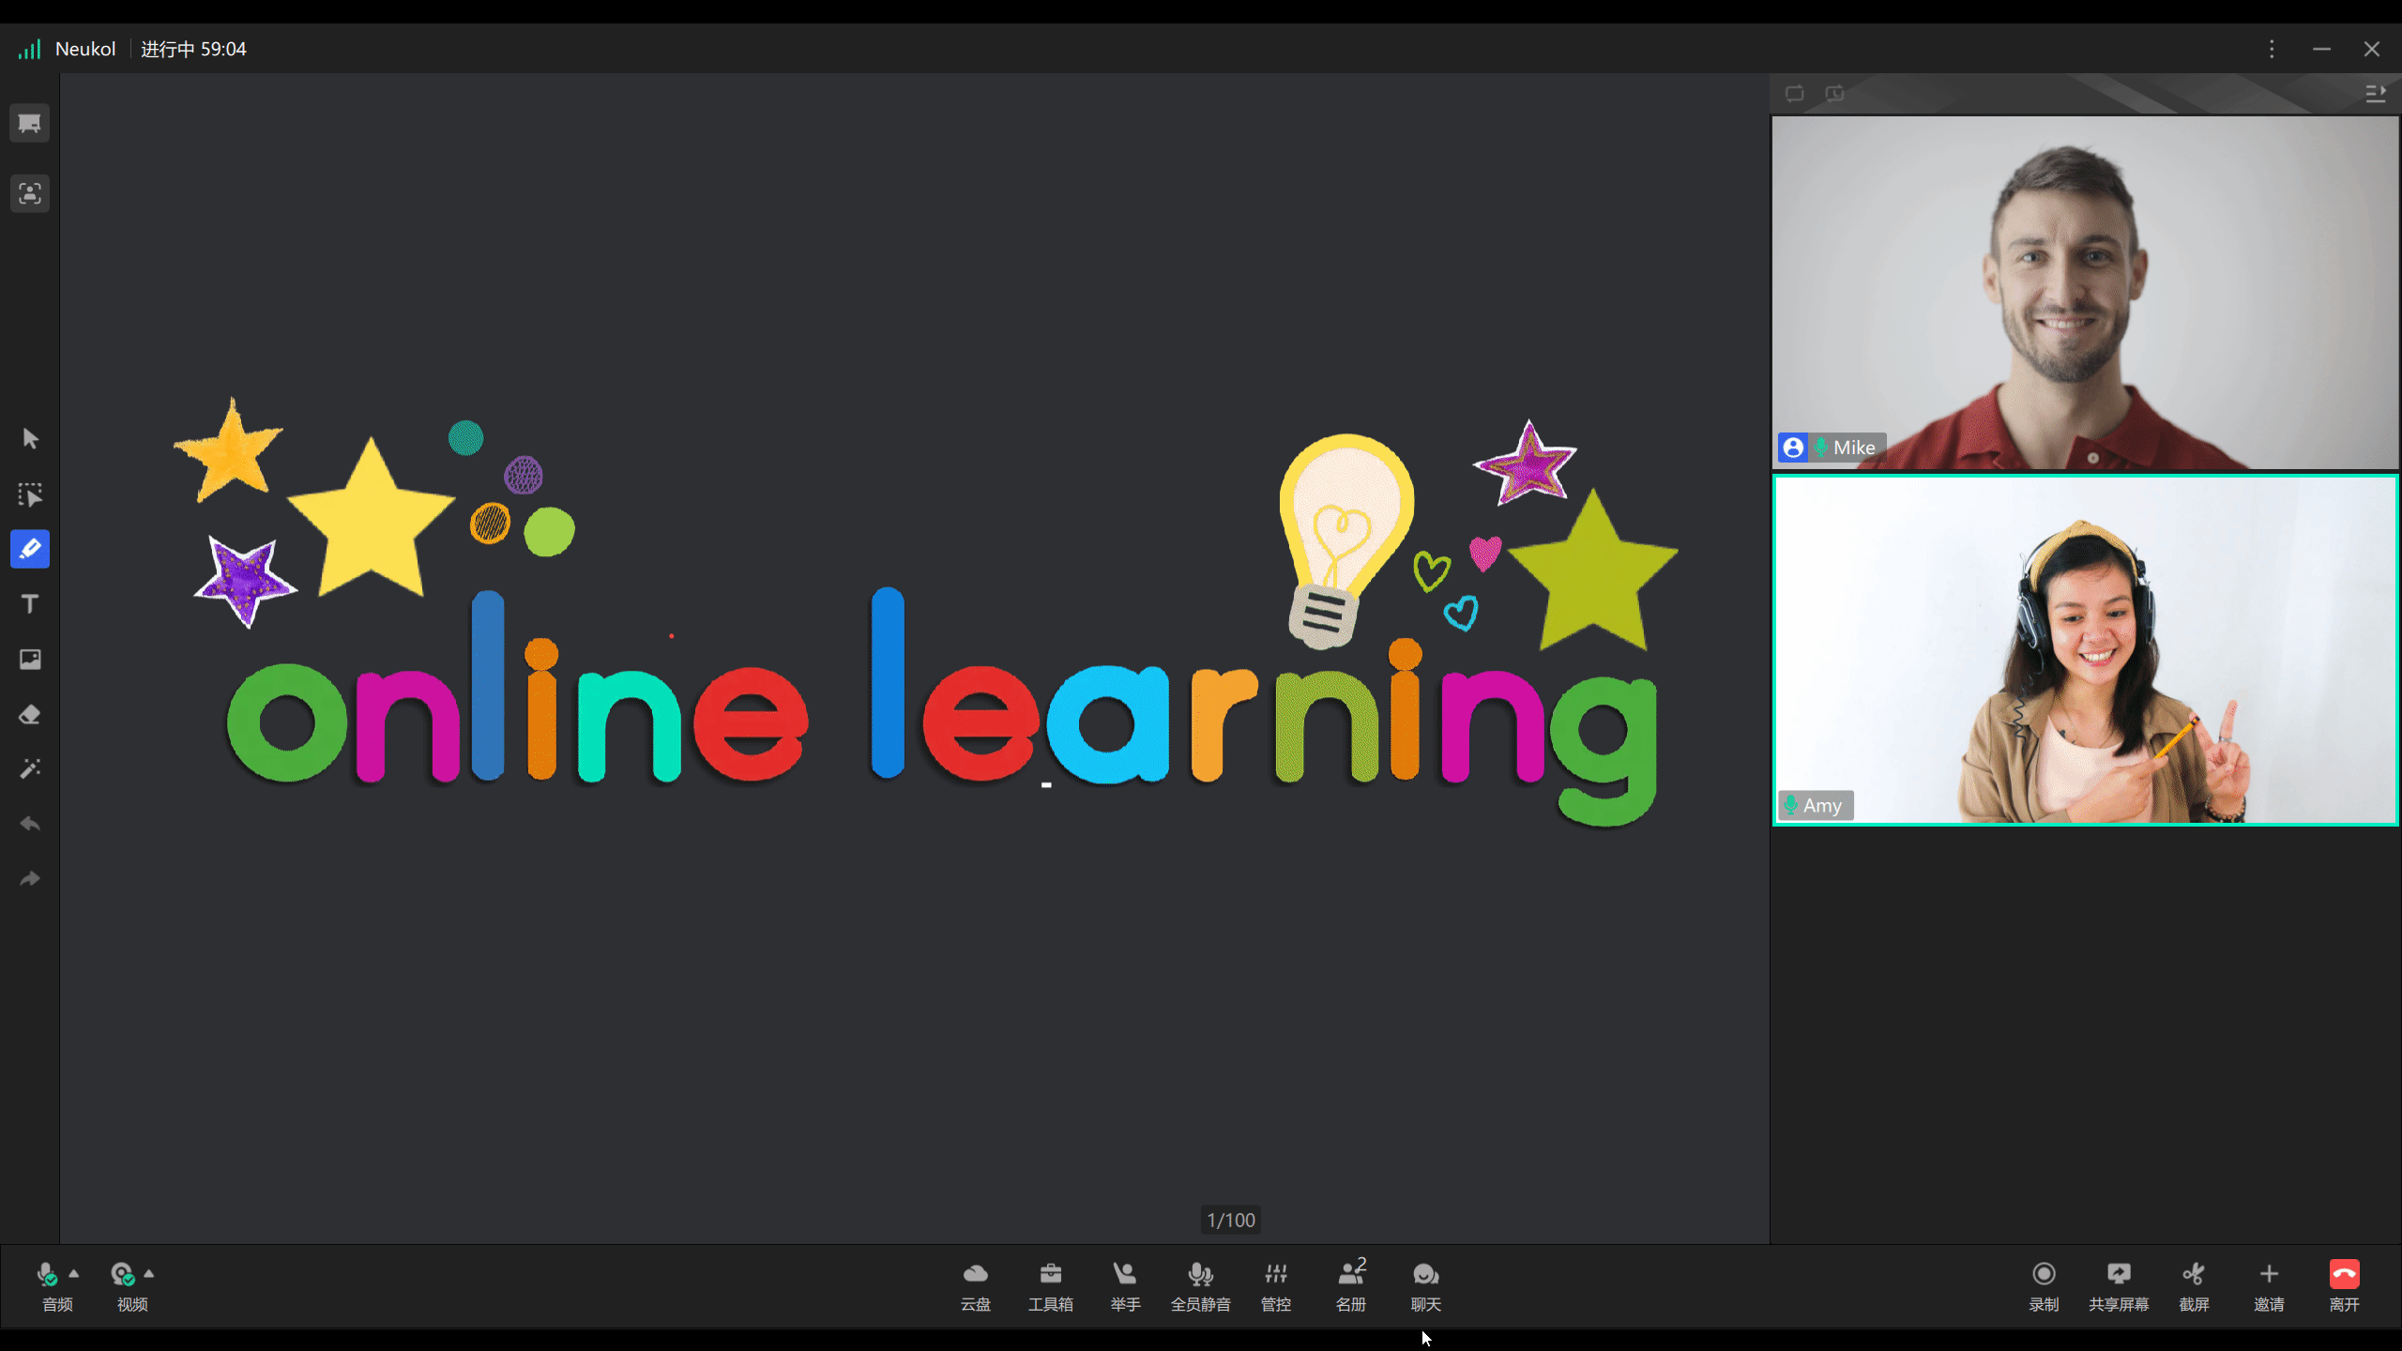Leave the meeting with 离开
The width and height of the screenshot is (2402, 1351).
[2344, 1286]
